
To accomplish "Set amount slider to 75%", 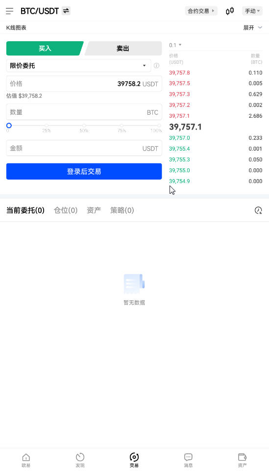I will pyautogui.click(x=122, y=126).
